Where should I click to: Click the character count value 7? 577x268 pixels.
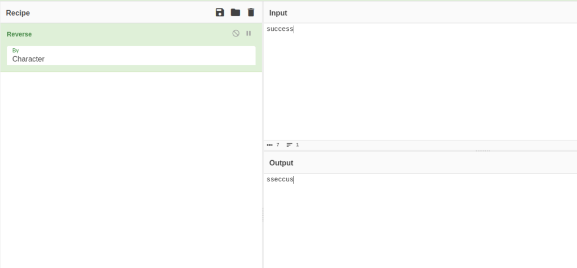278,145
